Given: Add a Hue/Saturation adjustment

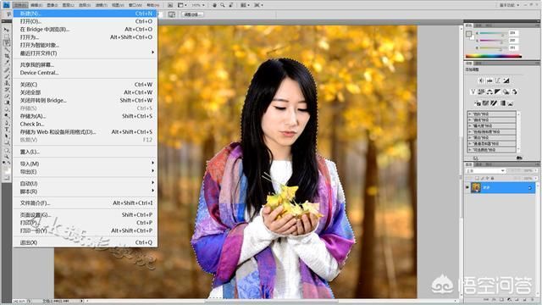Looking at the screenshot, I should coord(481,91).
